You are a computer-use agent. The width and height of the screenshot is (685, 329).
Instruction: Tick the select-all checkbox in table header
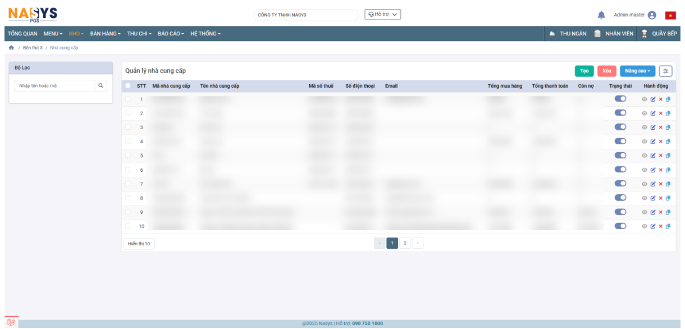[x=128, y=86]
